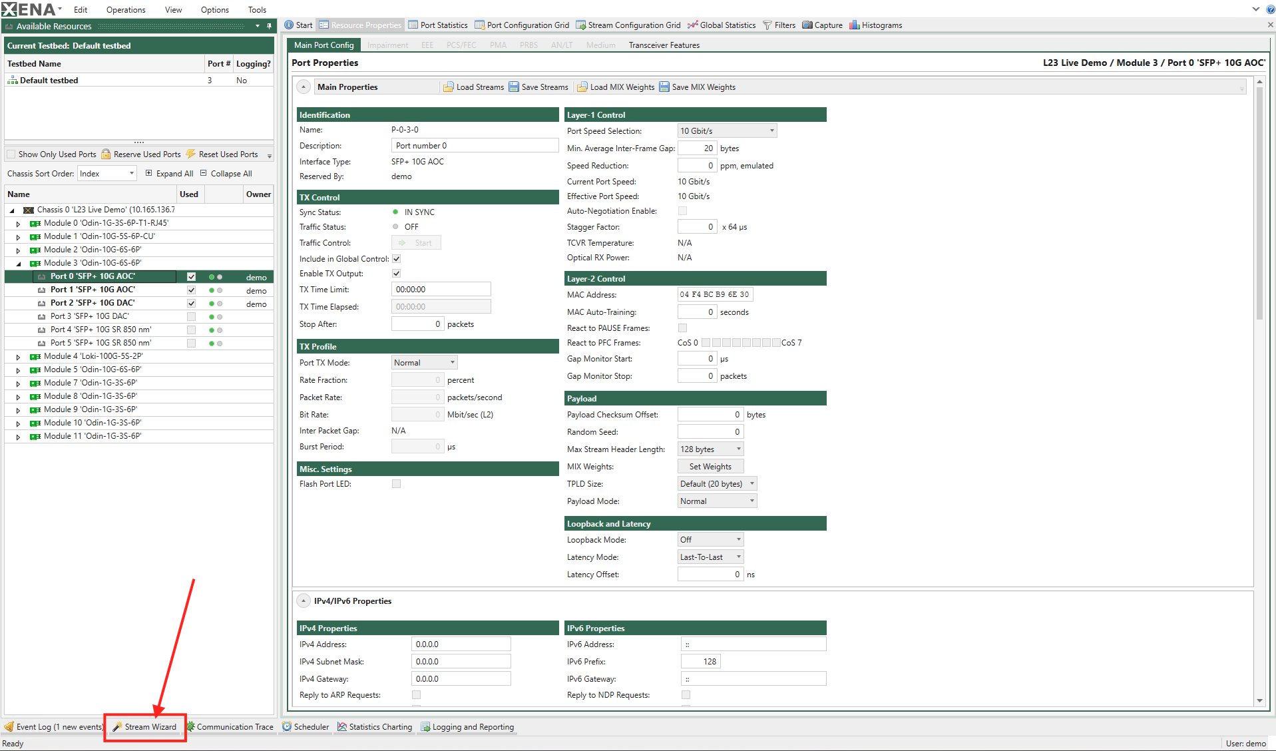Image resolution: width=1276 pixels, height=751 pixels.
Task: Open the Event Log panel
Action: [54, 726]
